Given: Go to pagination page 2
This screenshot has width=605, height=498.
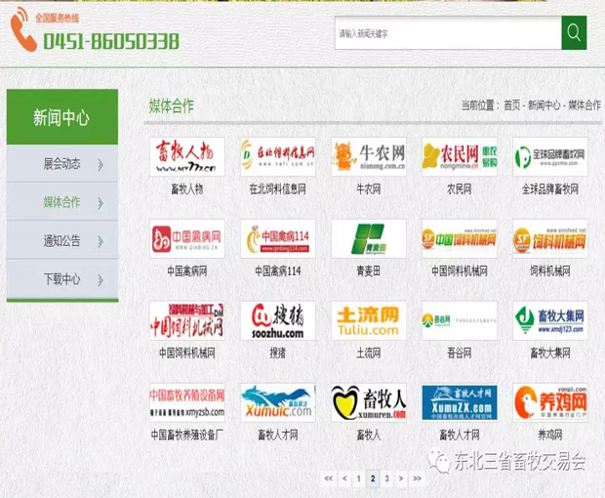Looking at the screenshot, I should [373, 478].
